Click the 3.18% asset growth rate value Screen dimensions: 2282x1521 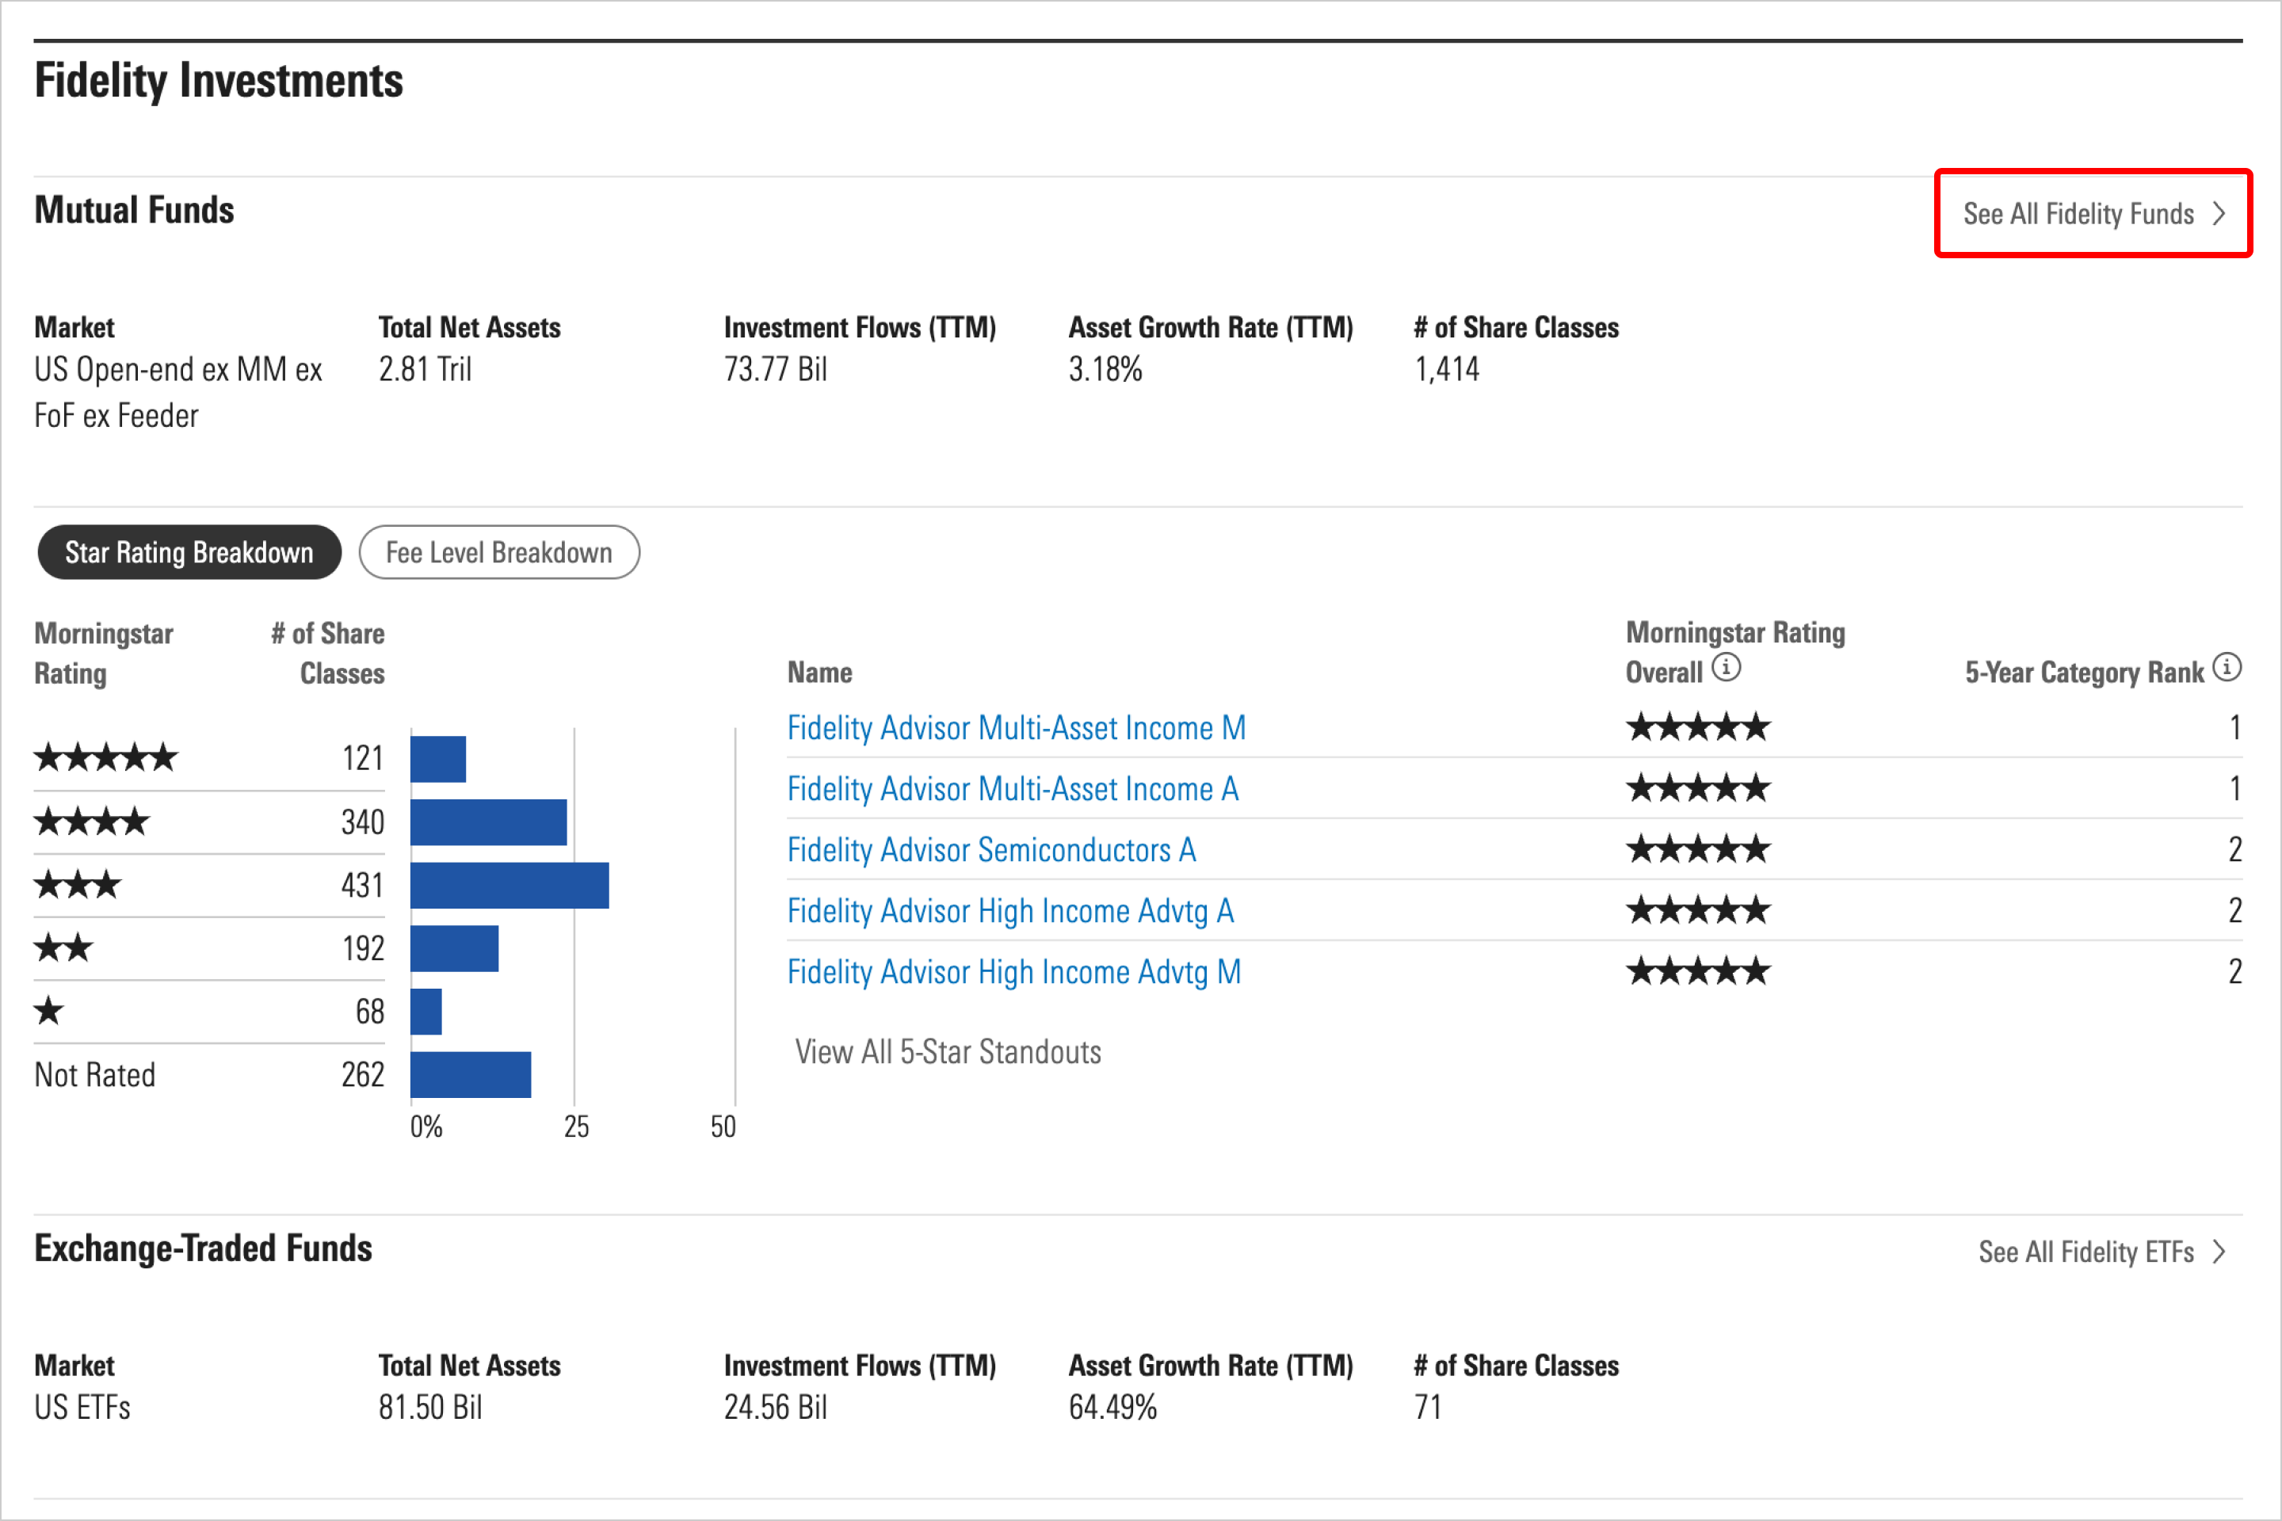point(1105,368)
